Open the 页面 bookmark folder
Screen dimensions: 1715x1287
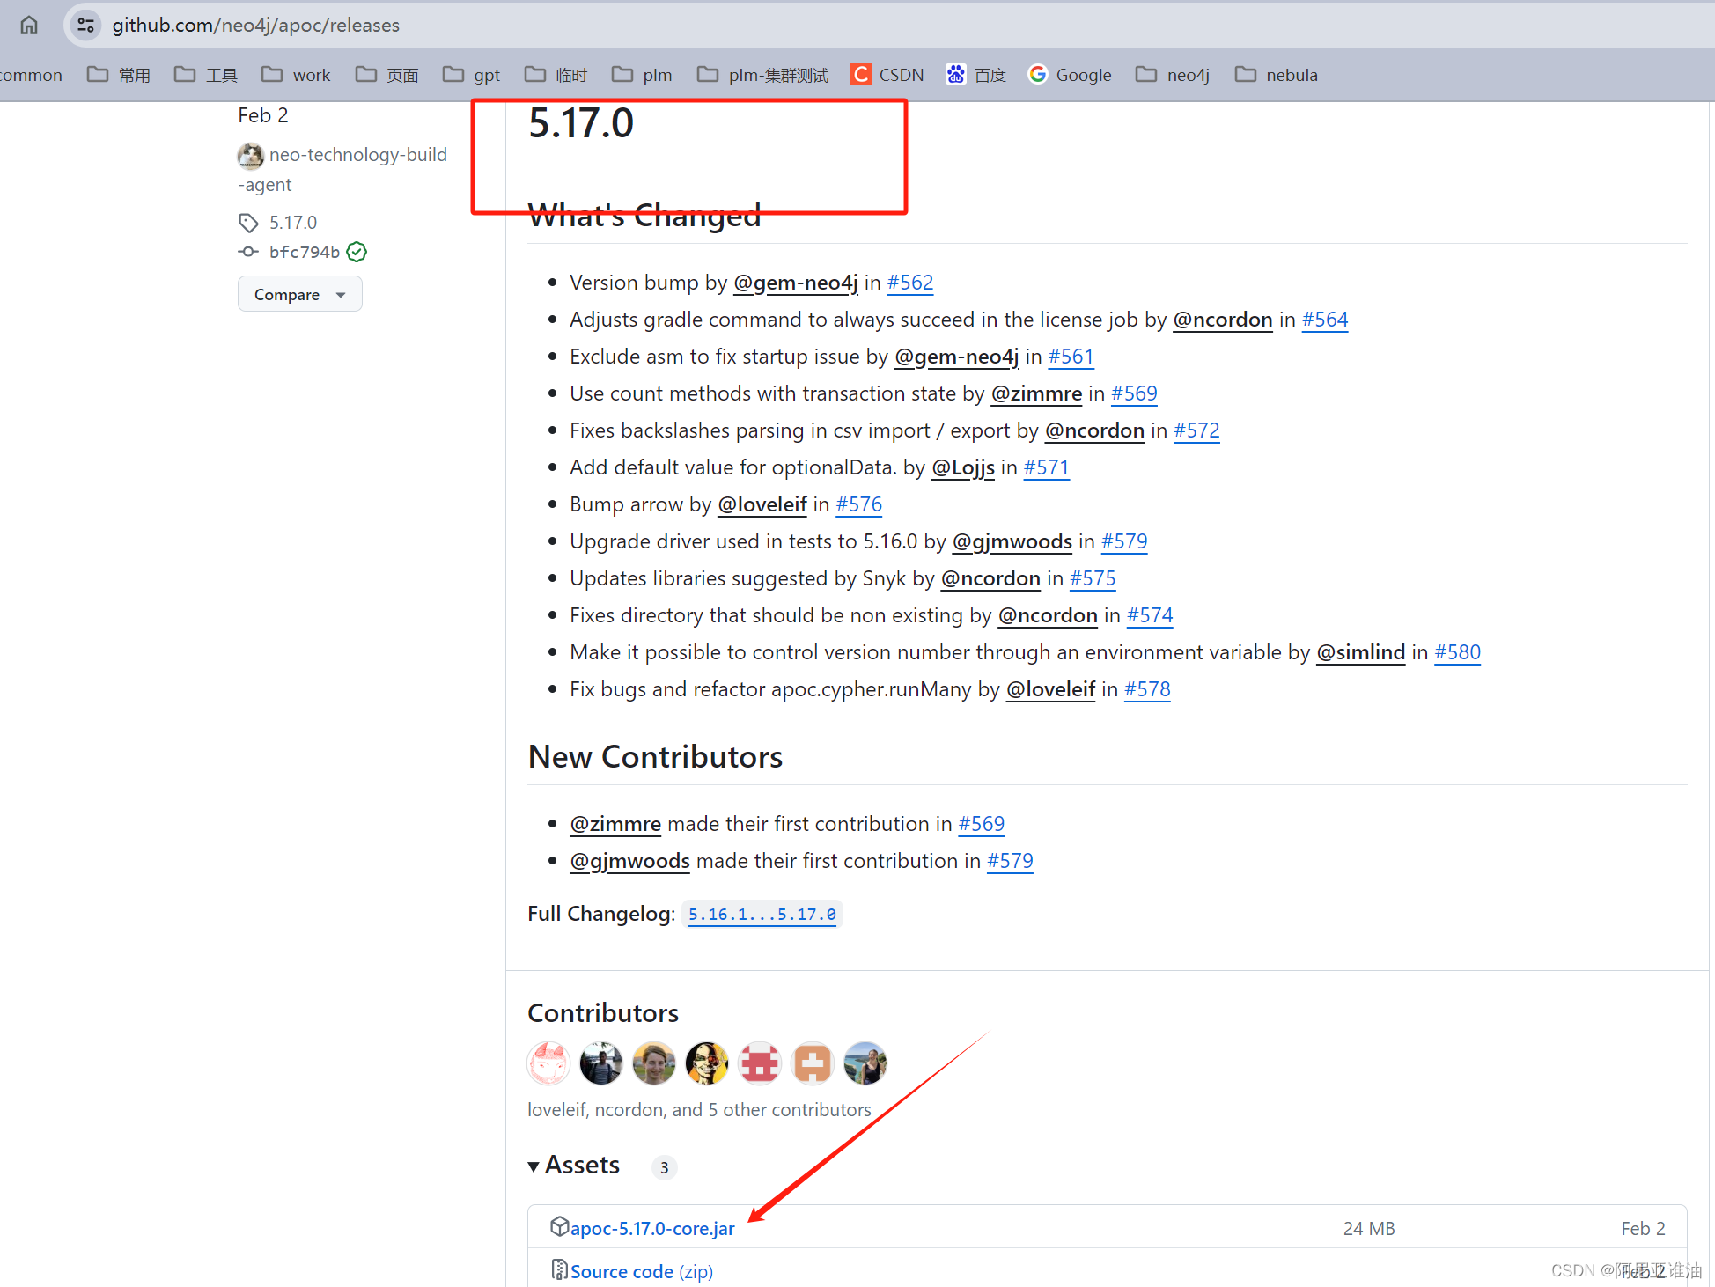click(x=387, y=75)
